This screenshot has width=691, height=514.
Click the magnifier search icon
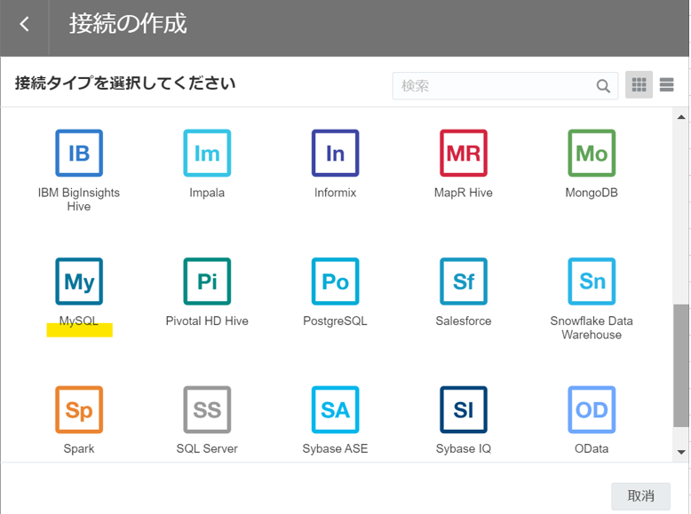[x=603, y=86]
